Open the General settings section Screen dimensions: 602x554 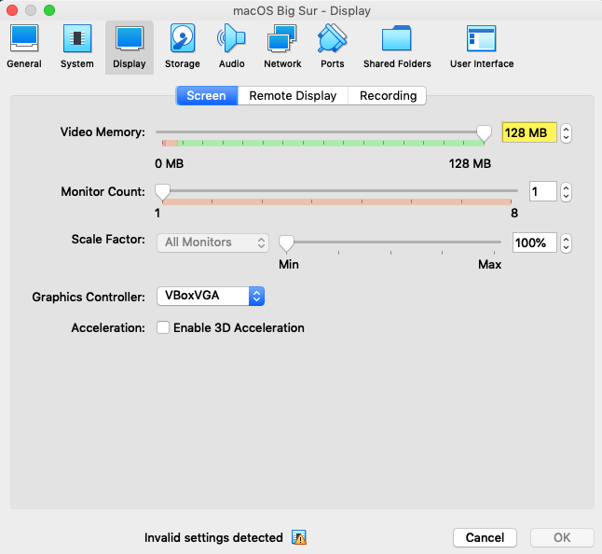click(24, 47)
